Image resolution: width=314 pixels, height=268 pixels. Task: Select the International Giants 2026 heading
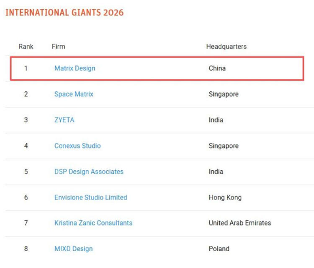64,13
